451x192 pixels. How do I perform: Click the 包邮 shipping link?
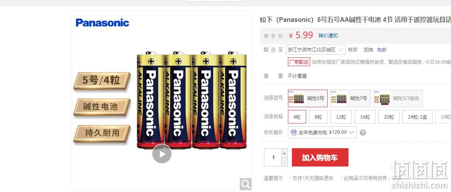[x=382, y=50]
